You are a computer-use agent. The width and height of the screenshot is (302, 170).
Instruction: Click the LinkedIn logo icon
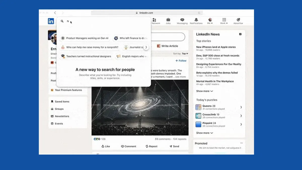(x=51, y=21)
